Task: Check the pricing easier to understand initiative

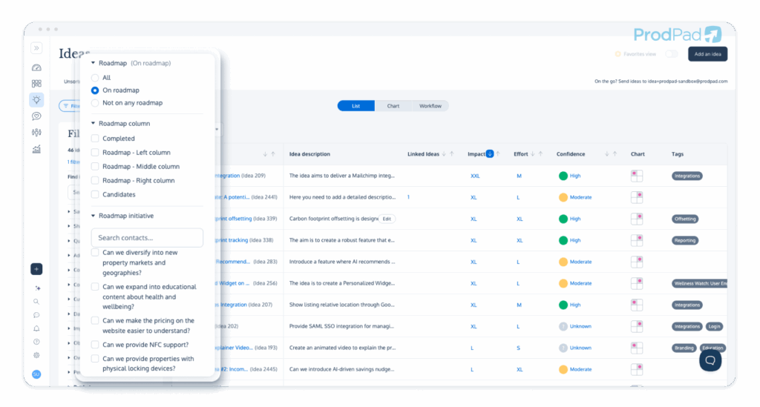Action: pos(95,320)
